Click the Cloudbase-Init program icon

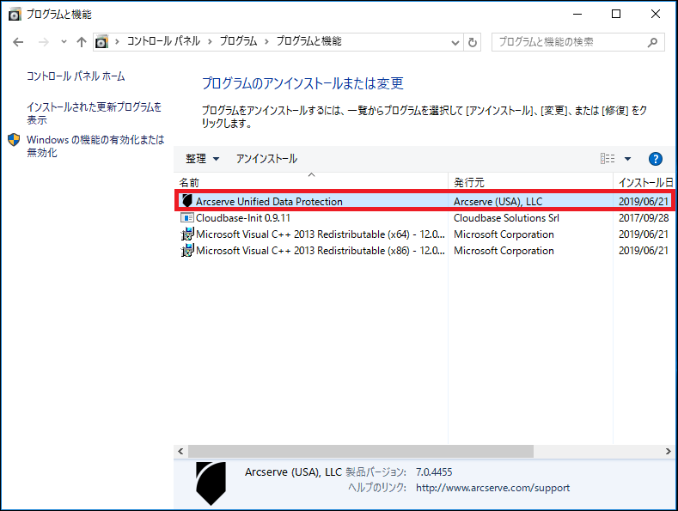tap(186, 217)
